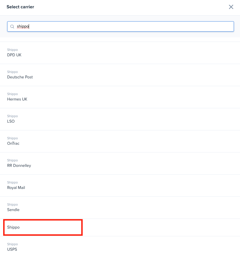240x257 pixels.
Task: Choose RR Donnelley carrier
Action: click(120, 163)
